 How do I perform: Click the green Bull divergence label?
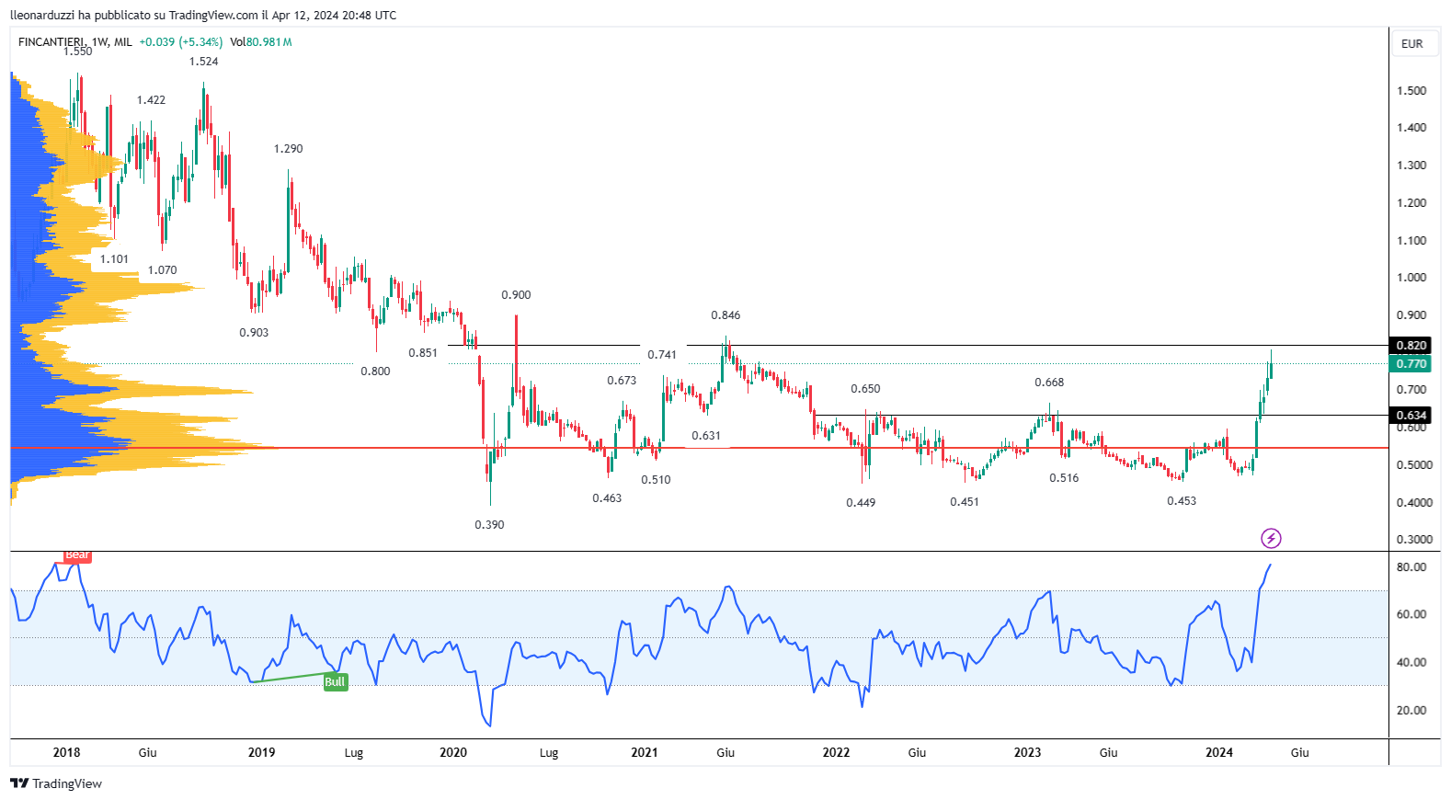(x=335, y=681)
